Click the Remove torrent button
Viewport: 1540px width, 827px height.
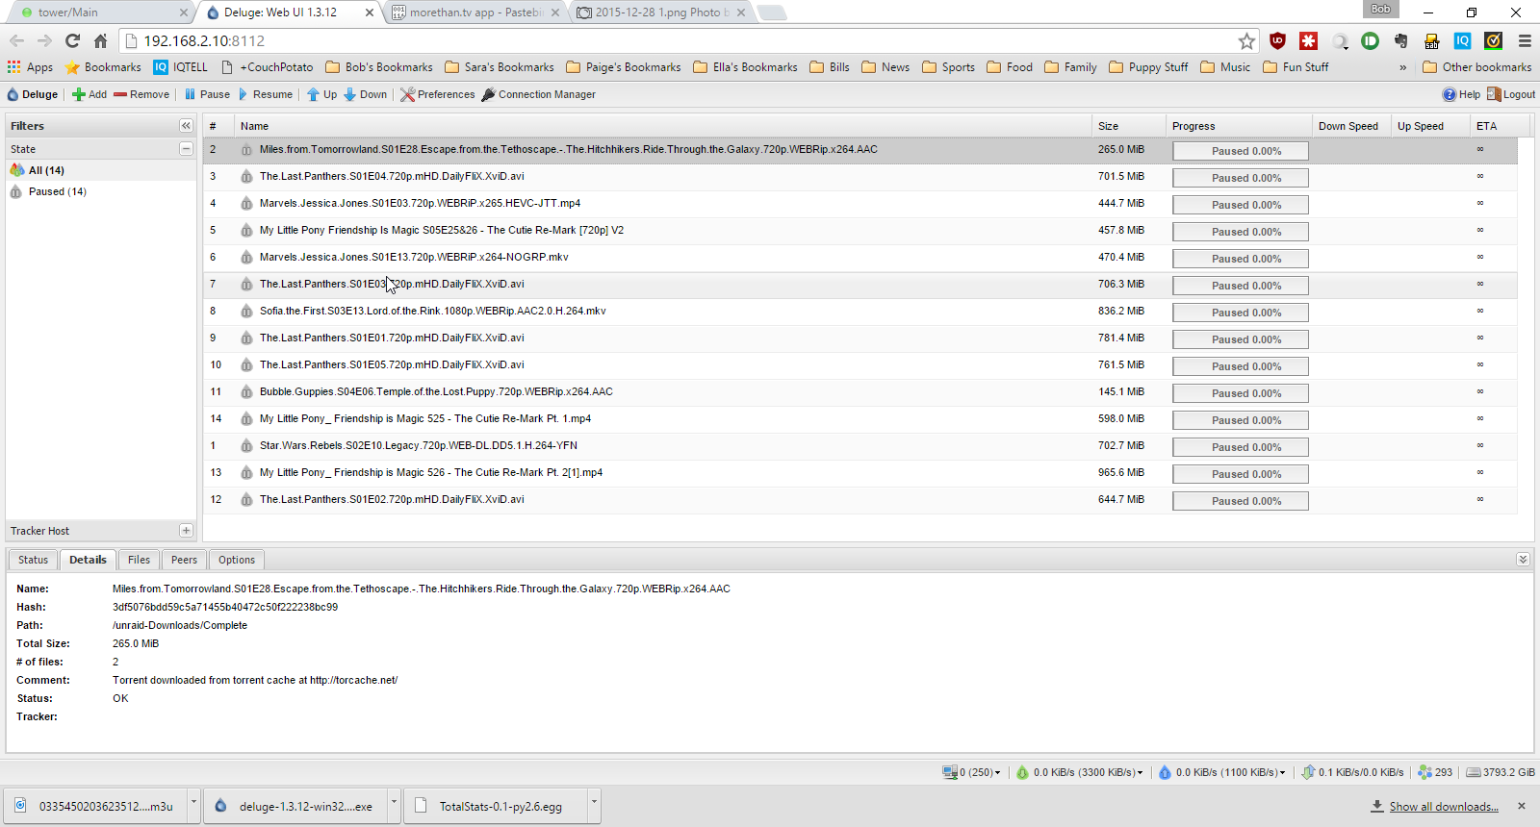click(x=141, y=94)
